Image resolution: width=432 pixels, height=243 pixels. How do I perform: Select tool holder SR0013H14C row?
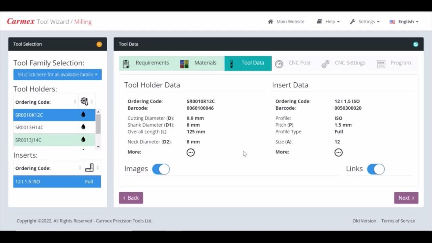54,127
